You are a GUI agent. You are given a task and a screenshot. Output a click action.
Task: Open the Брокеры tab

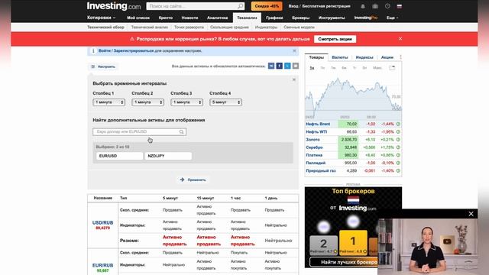(300, 18)
